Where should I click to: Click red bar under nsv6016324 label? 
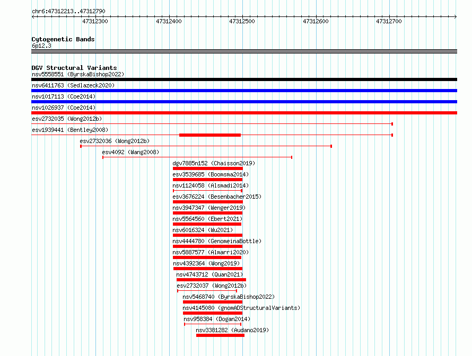[208, 235]
